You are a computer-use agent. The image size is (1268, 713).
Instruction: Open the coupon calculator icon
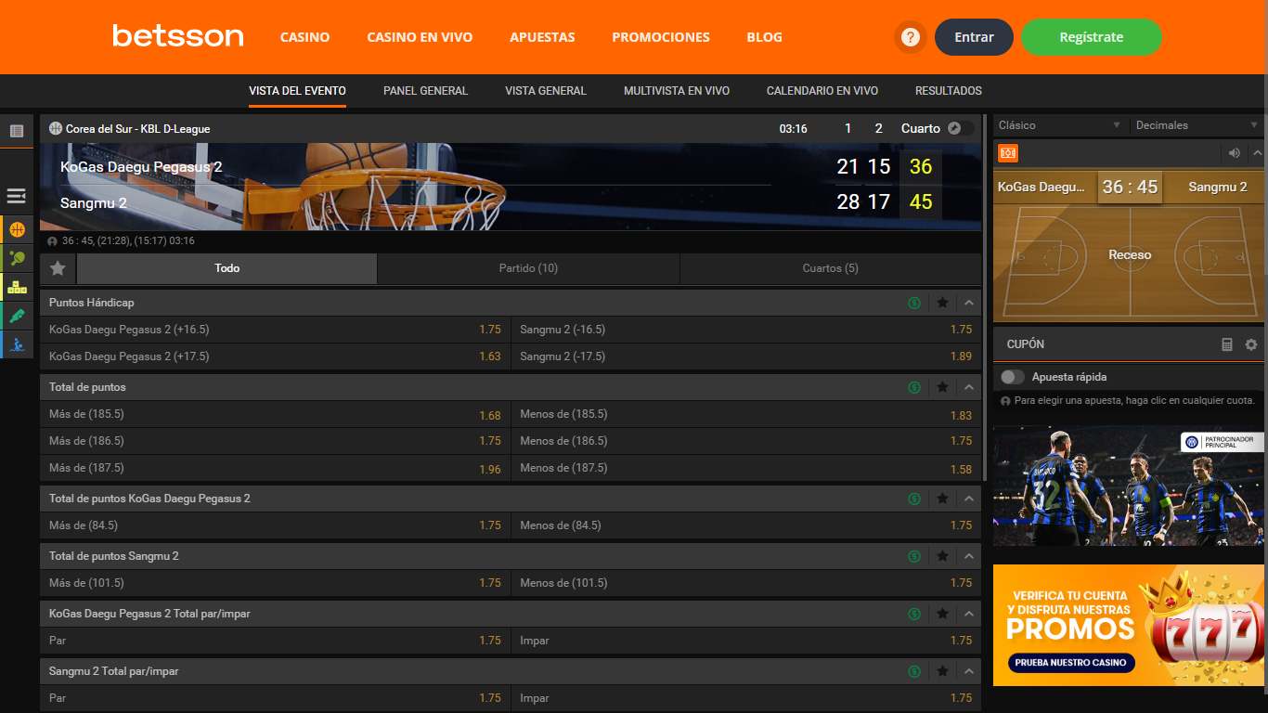(1227, 344)
